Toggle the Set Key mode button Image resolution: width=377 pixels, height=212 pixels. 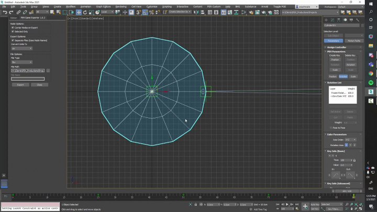[315, 209]
